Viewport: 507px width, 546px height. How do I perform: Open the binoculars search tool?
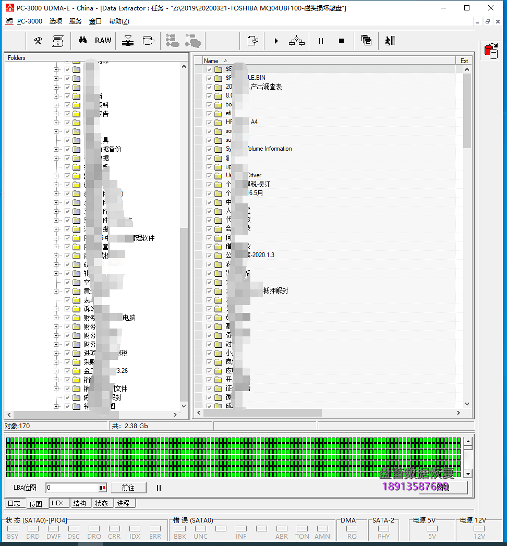[x=82, y=40]
